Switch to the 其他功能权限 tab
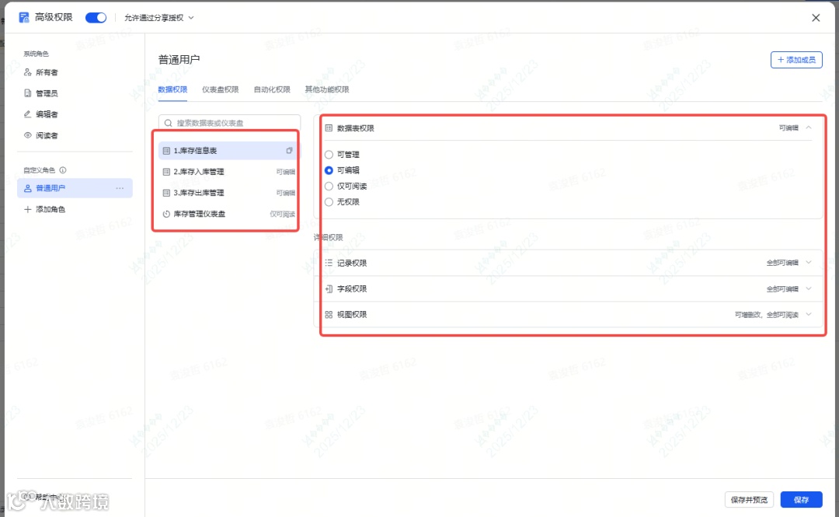 [327, 89]
